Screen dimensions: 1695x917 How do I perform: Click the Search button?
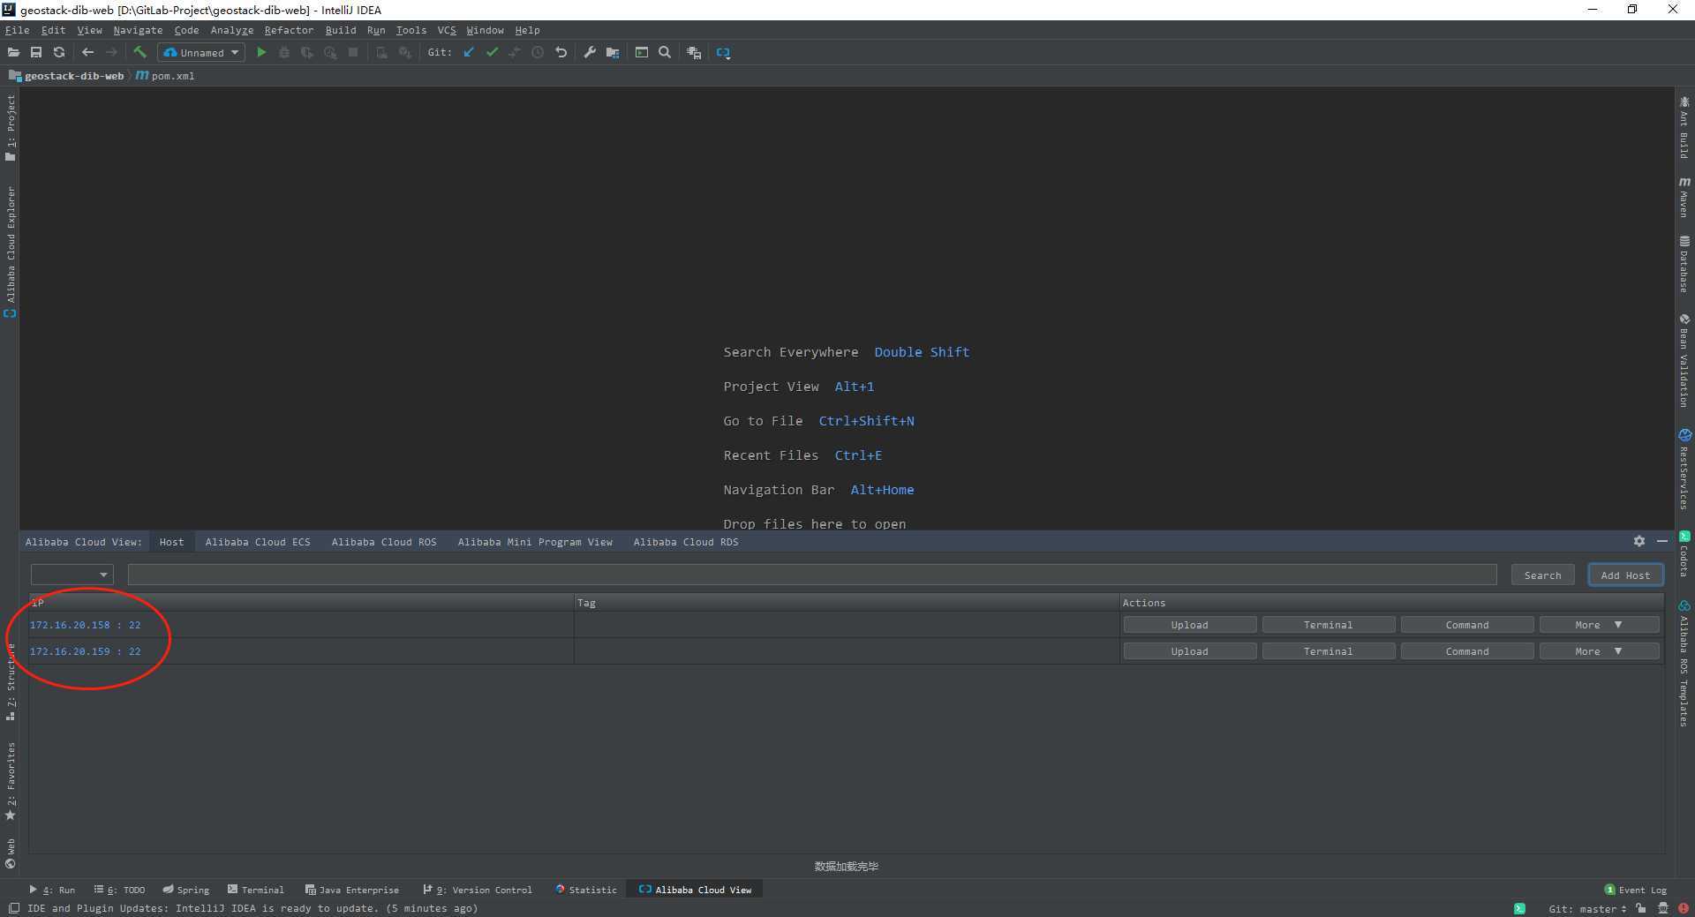tap(1542, 575)
